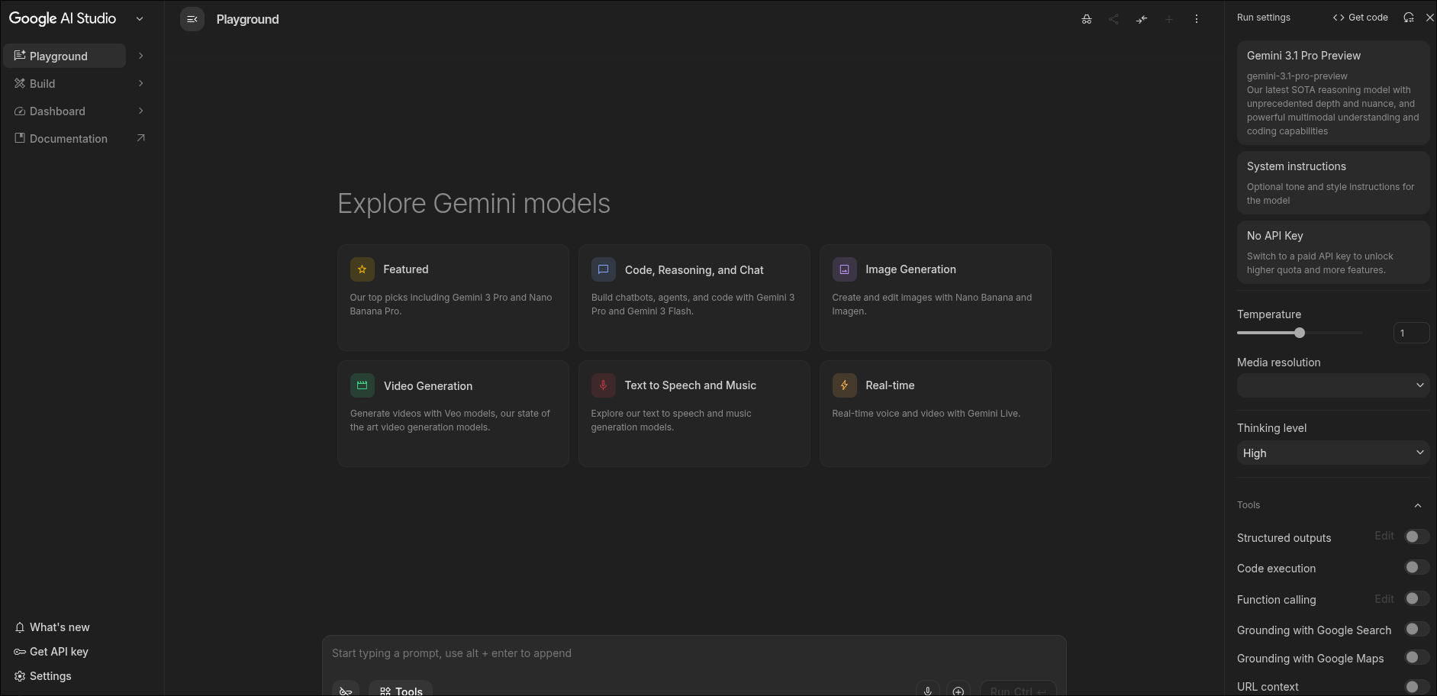Click the Get code button
The image size is (1437, 696).
tap(1360, 18)
